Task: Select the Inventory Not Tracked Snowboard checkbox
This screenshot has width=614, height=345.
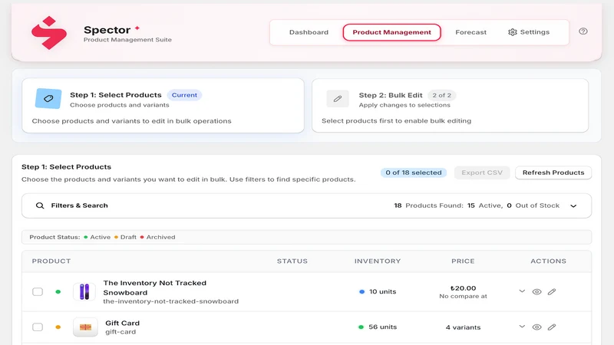Action: 38,292
